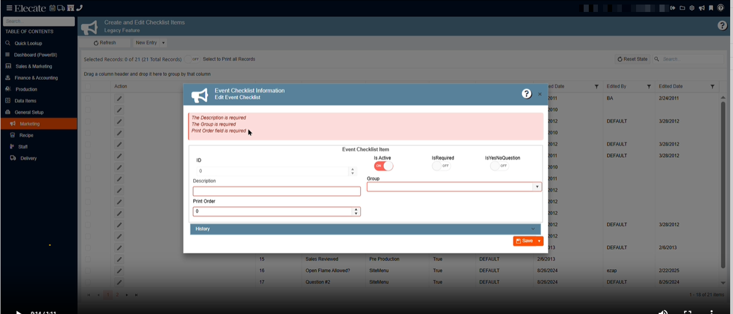Click the hamburger menu icon
The height and width of the screenshot is (314, 733).
[x=9, y=8]
